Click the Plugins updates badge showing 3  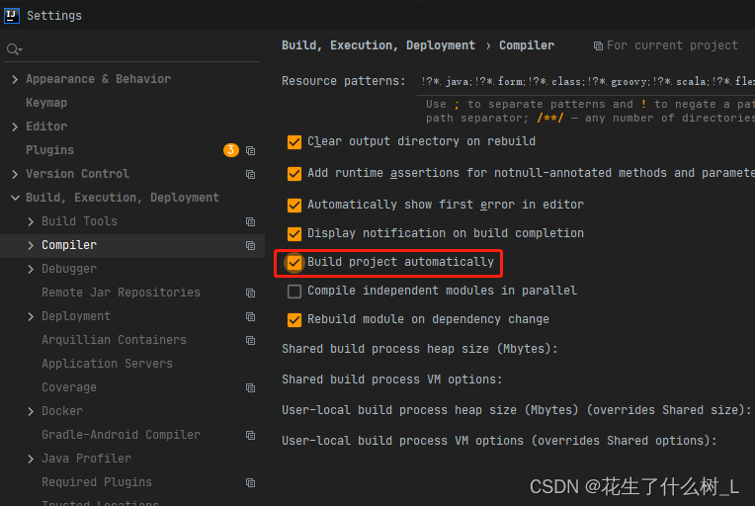point(231,150)
